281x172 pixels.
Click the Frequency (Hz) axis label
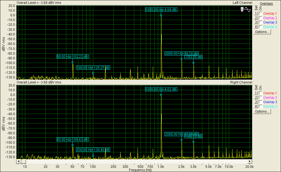[x=140, y=170]
